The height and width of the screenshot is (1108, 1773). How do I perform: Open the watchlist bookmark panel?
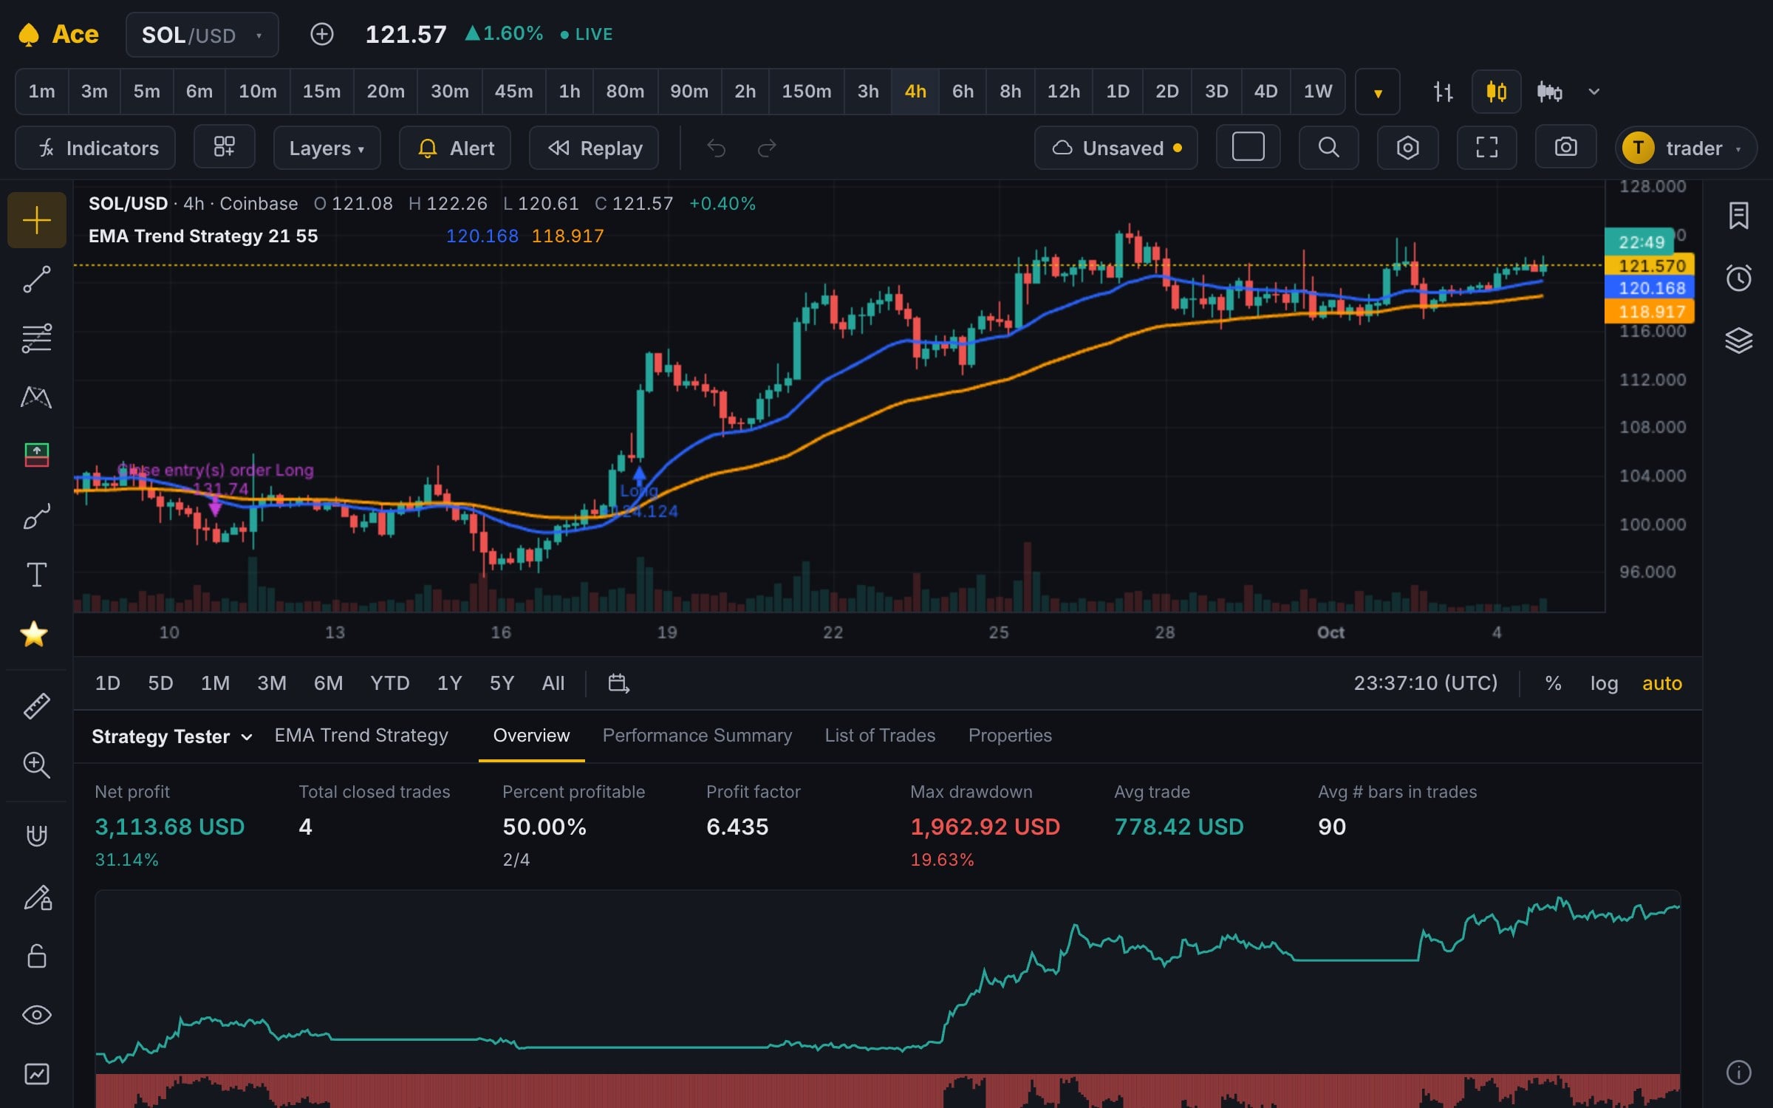[x=1738, y=216]
